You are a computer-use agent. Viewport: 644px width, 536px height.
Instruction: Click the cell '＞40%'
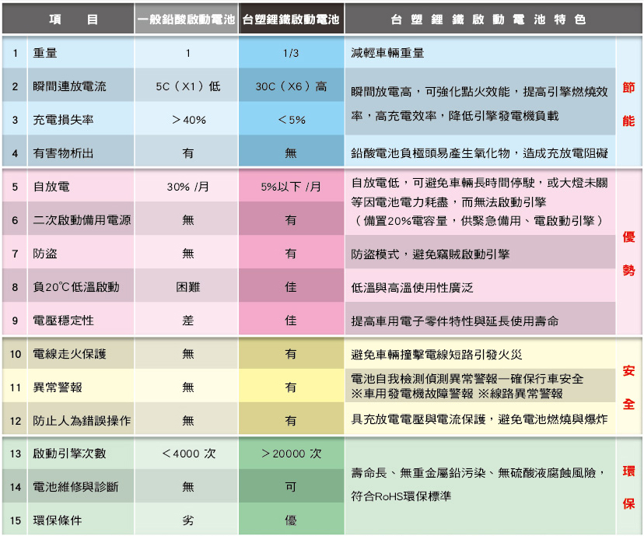pos(188,120)
